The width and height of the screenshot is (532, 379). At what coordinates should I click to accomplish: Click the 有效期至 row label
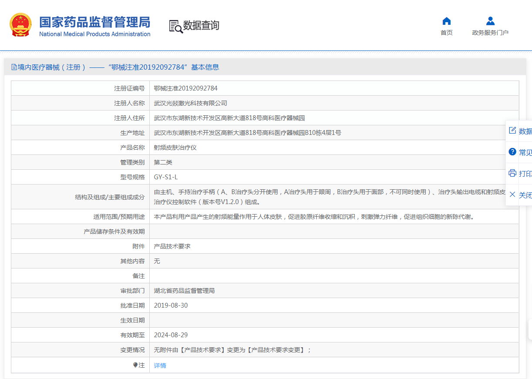(x=132, y=335)
